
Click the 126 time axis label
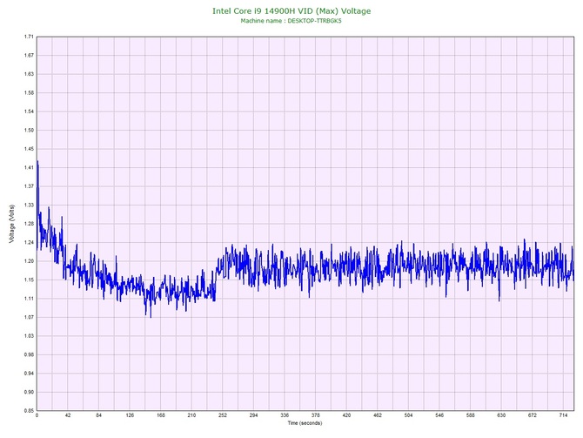(x=130, y=415)
